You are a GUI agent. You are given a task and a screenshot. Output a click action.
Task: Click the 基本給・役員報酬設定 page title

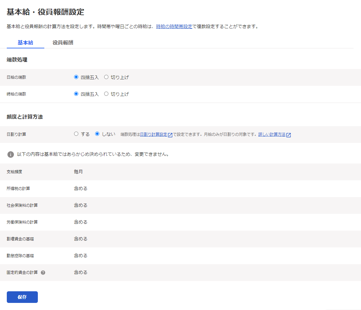(x=45, y=12)
